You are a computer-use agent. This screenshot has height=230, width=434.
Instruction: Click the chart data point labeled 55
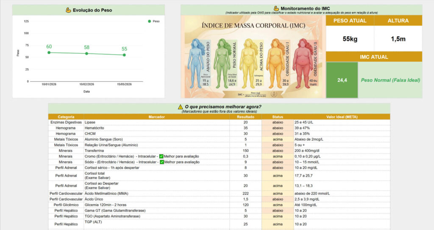[124, 55]
